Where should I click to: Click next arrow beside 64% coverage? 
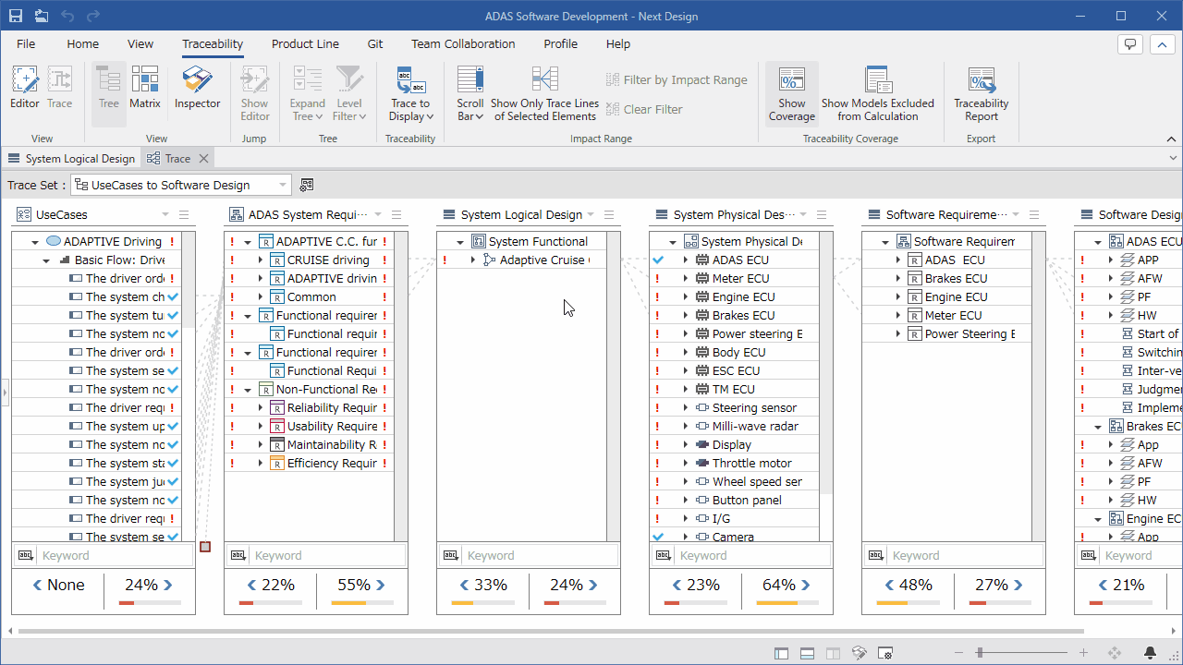[806, 585]
